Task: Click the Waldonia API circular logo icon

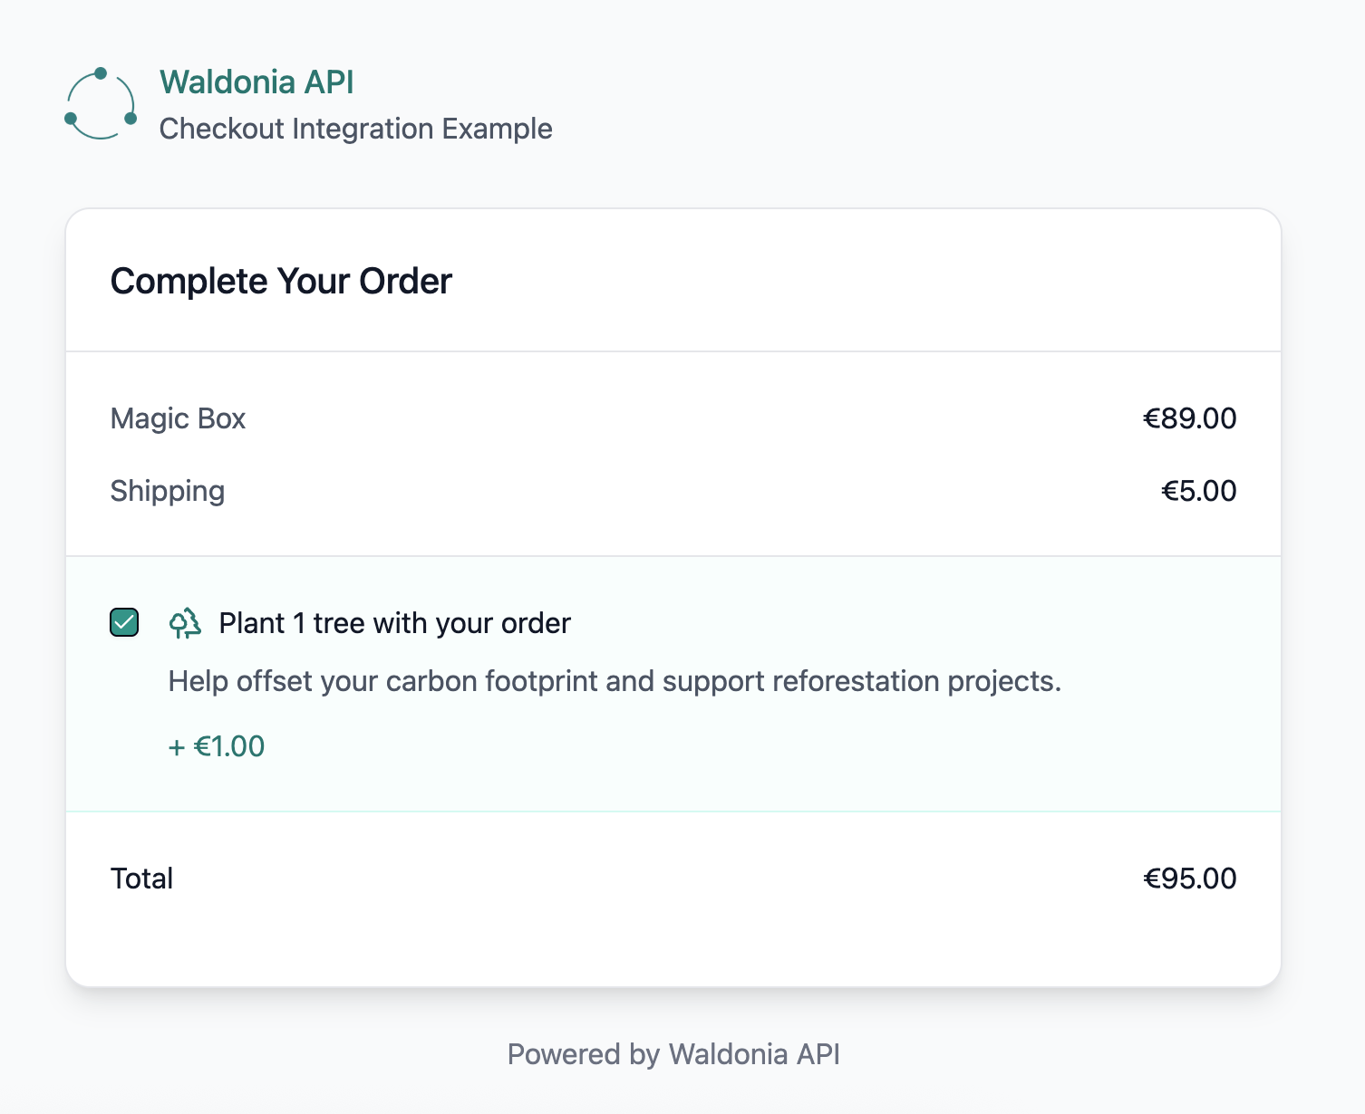Action: 101,104
